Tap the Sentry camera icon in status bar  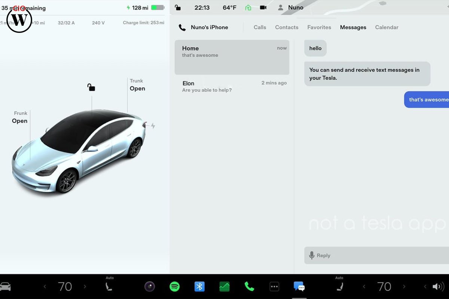[x=263, y=7]
